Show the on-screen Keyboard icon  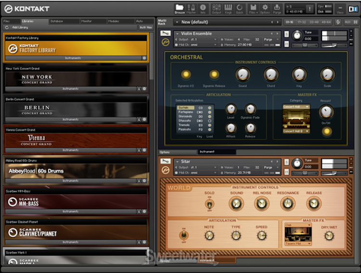[x=228, y=9]
